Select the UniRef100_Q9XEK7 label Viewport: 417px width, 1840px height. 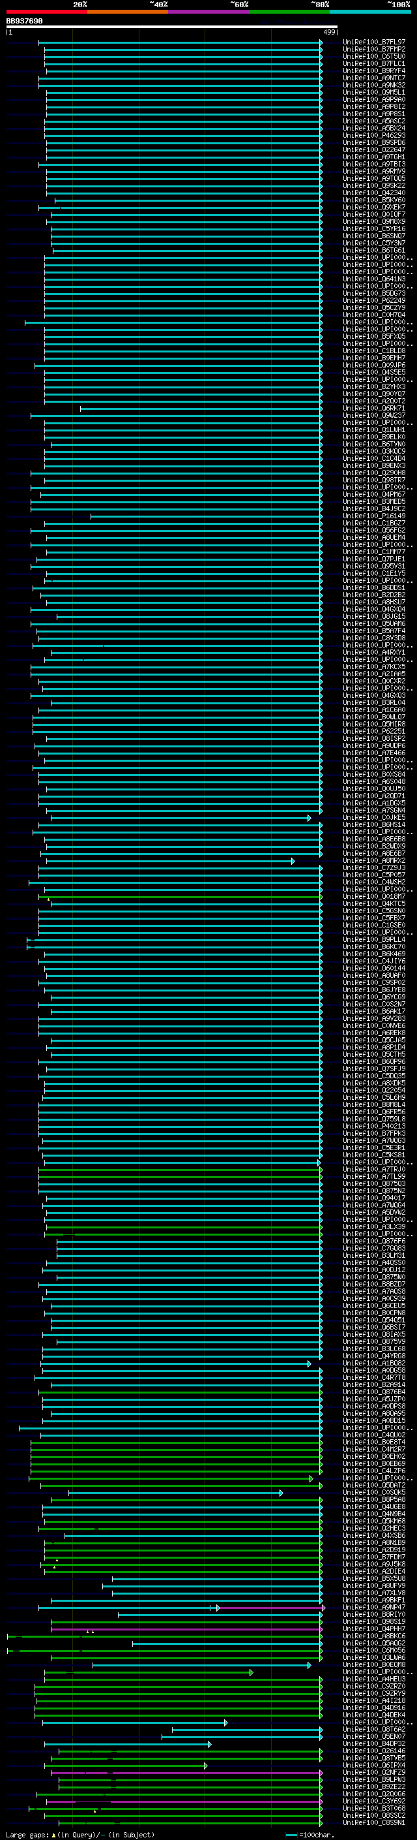click(374, 207)
